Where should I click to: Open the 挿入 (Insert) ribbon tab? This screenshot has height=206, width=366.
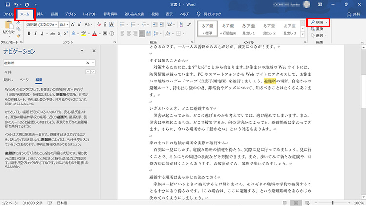coord(40,15)
